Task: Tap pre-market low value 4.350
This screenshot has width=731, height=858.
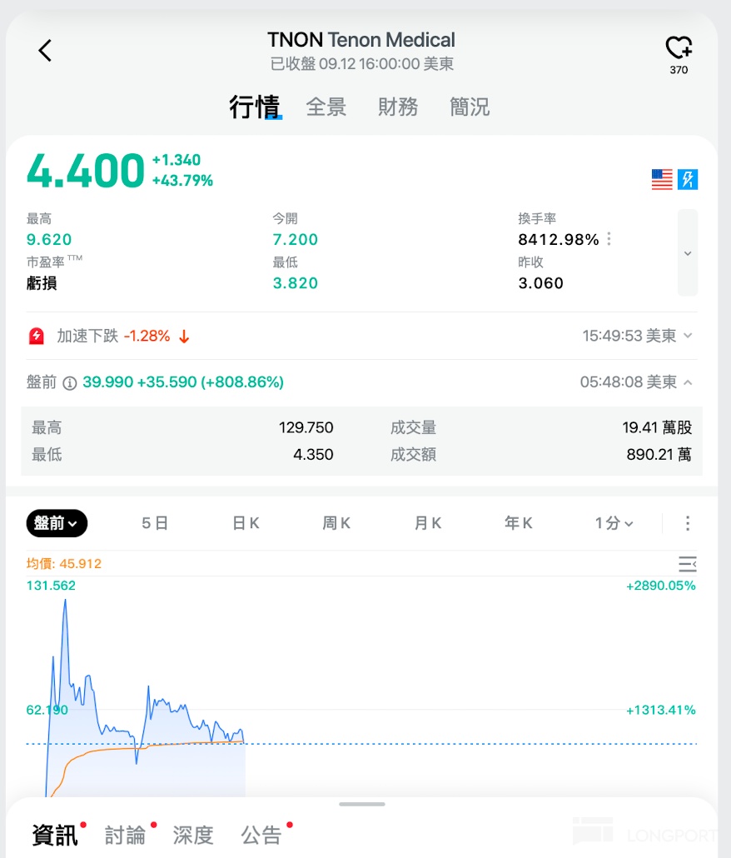Action: pos(313,454)
